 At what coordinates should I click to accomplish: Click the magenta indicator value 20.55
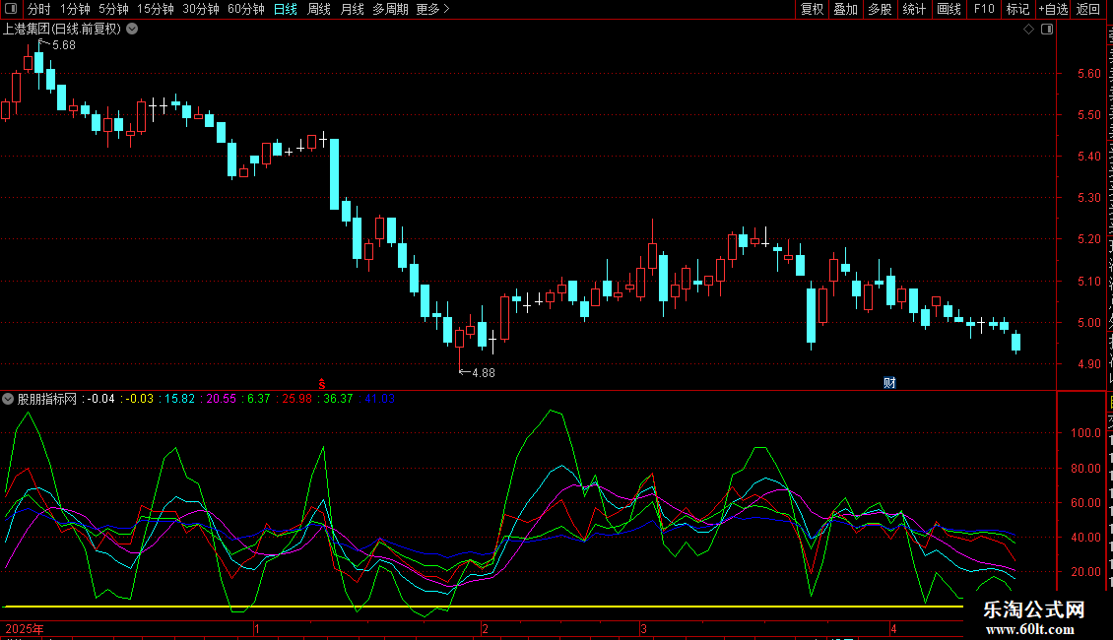[x=221, y=399]
